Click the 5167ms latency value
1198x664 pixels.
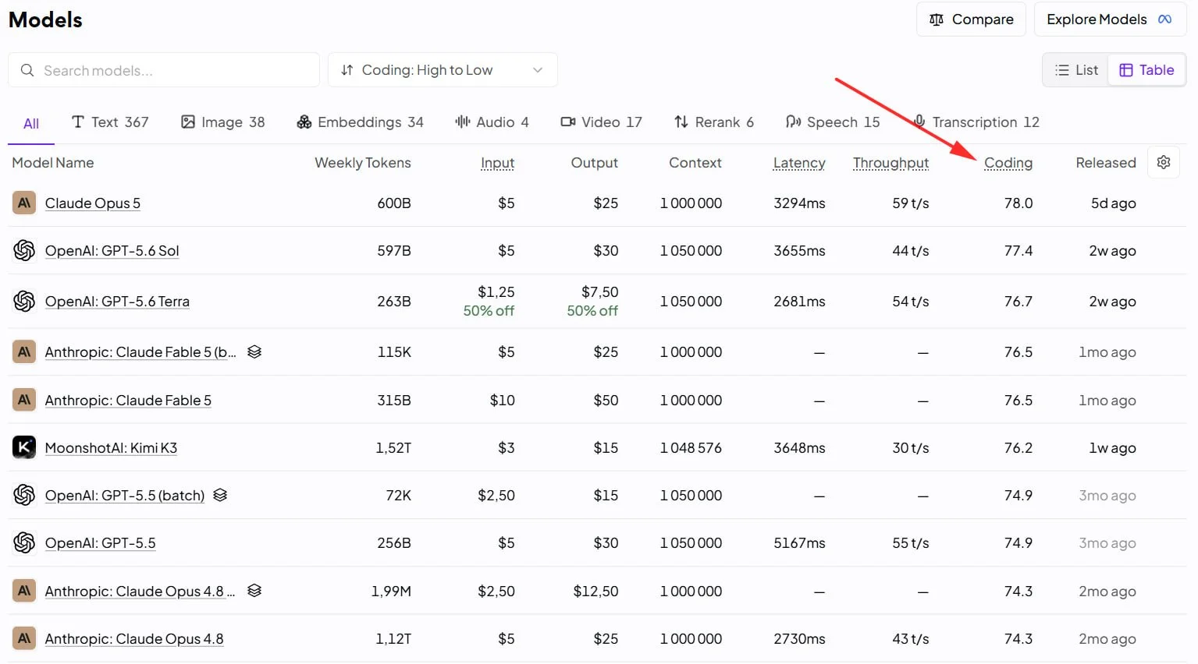coord(800,543)
